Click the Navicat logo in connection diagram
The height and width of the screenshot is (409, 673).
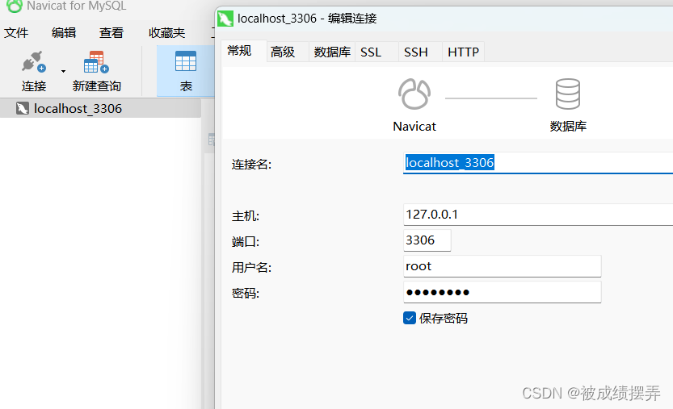(x=414, y=94)
